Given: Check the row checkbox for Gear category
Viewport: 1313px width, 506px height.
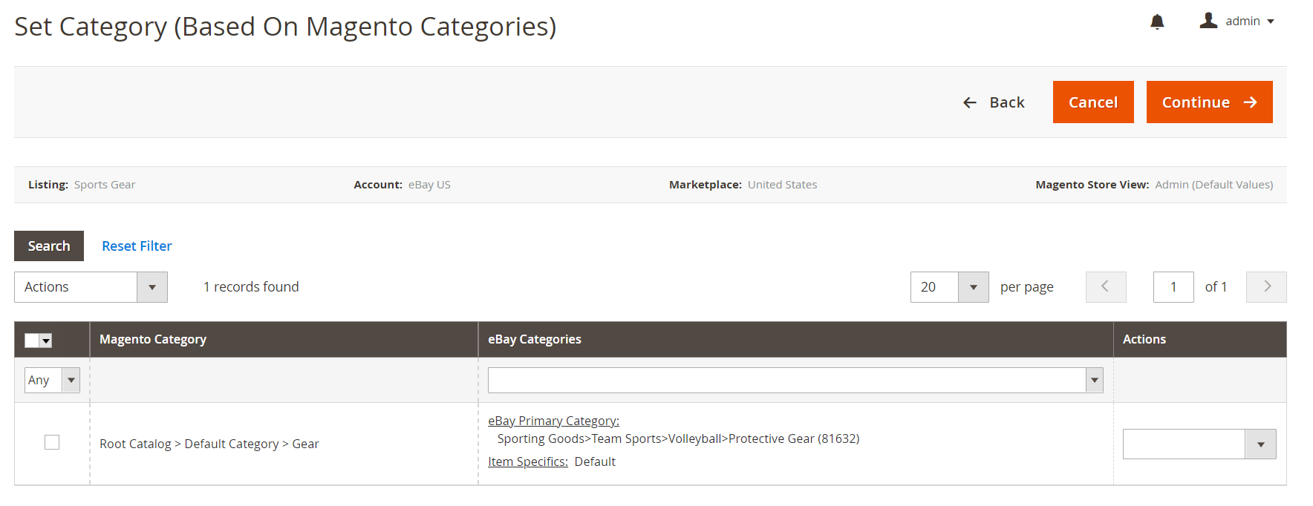Looking at the screenshot, I should 52,441.
